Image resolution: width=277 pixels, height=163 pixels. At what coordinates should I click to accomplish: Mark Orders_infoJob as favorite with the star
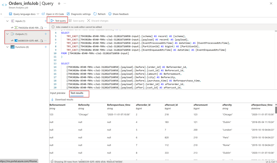(x=59, y=4)
